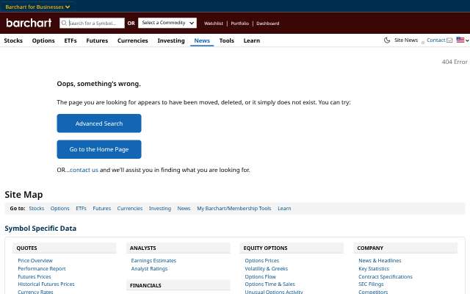The width and height of the screenshot is (470, 294).
Task: Jump to Investing in Site Map
Action: (160, 209)
